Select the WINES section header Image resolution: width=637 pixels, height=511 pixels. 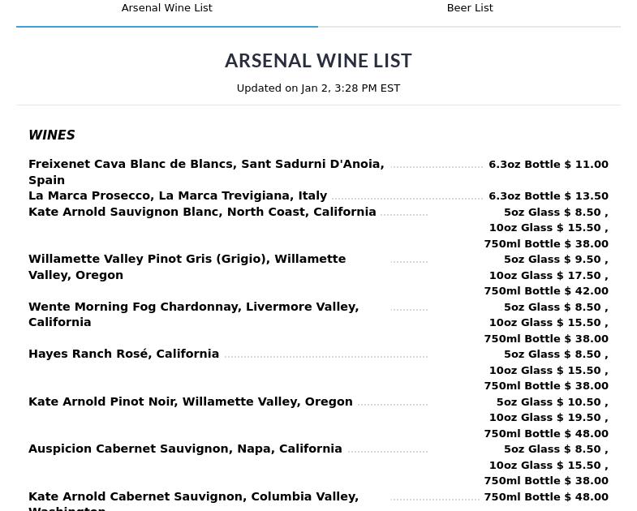(52, 135)
